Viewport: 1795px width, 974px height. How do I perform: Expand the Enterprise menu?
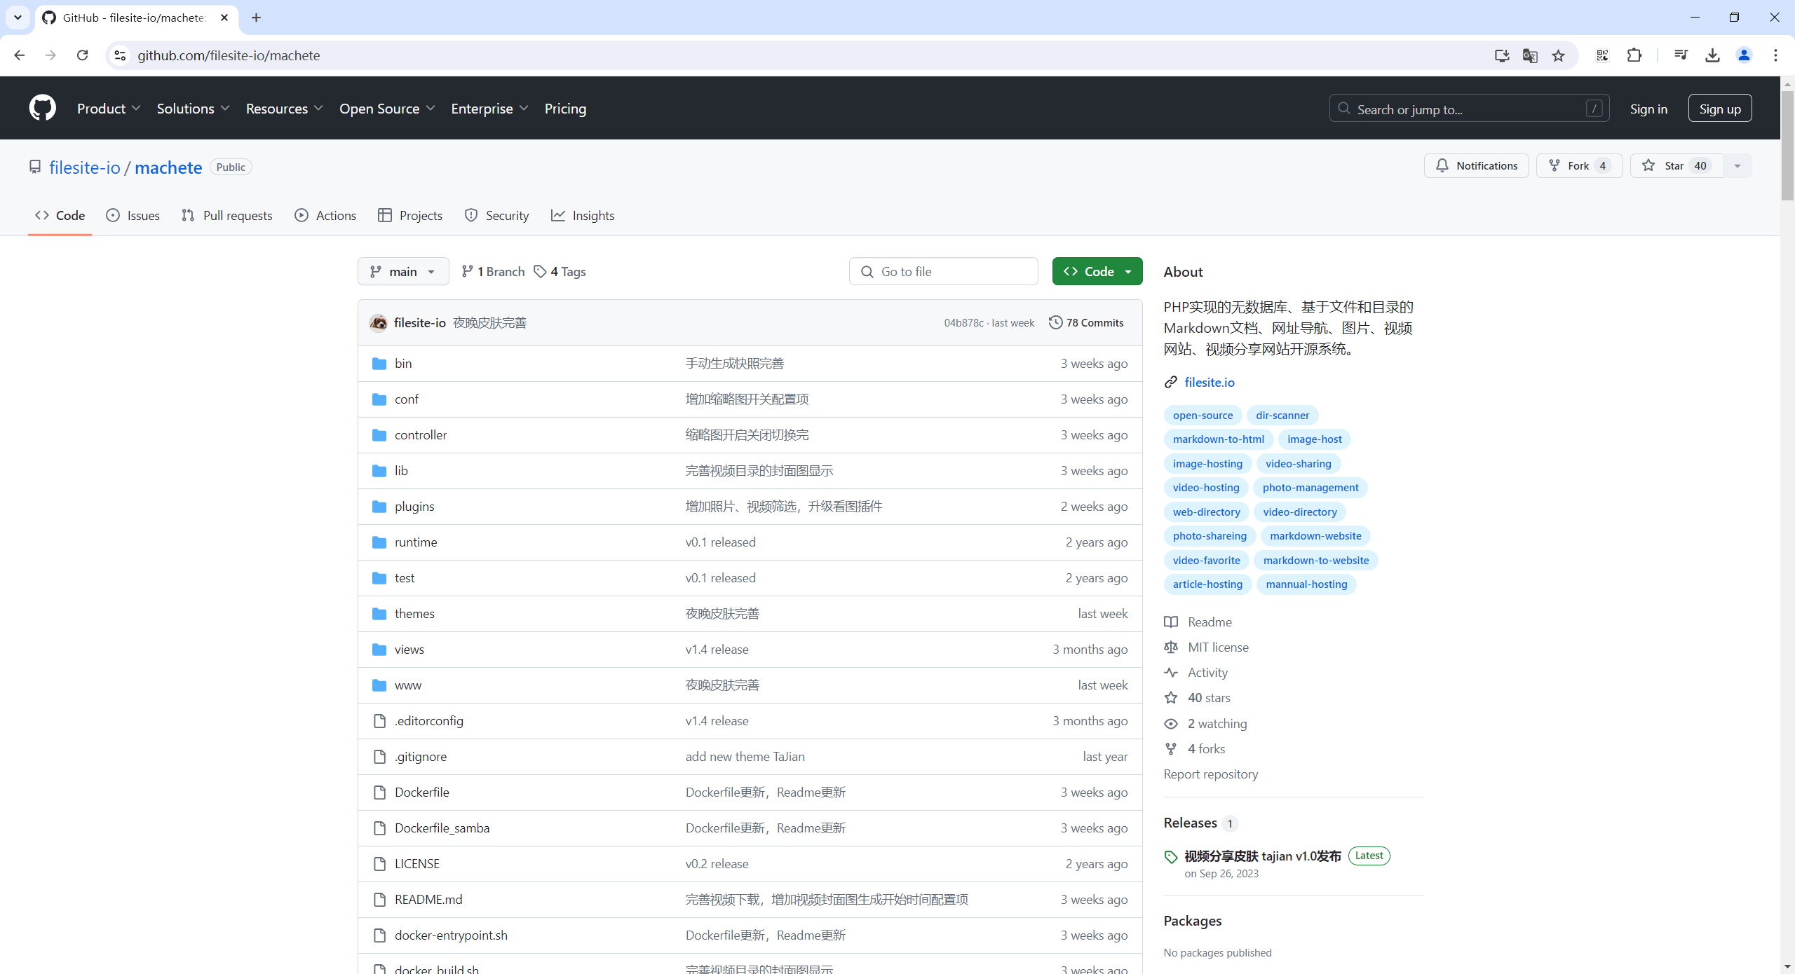point(489,109)
